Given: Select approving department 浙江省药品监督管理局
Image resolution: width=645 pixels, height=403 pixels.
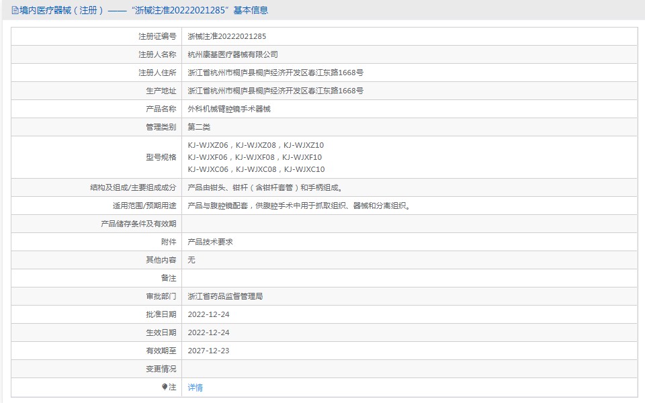Looking at the screenshot, I should 225,296.
